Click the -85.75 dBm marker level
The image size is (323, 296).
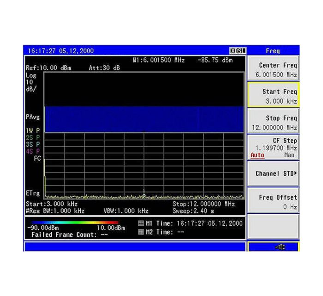(x=215, y=60)
